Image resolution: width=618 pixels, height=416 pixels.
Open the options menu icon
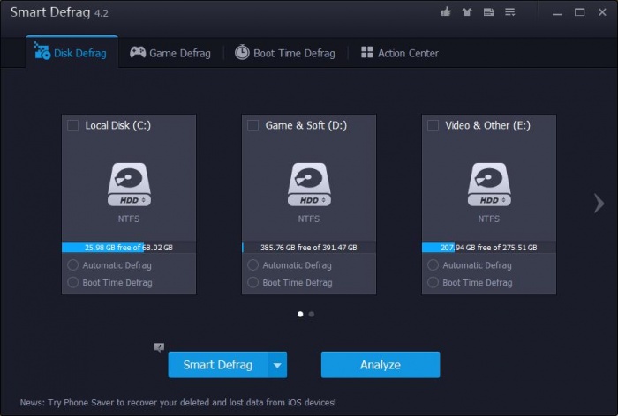(x=510, y=12)
